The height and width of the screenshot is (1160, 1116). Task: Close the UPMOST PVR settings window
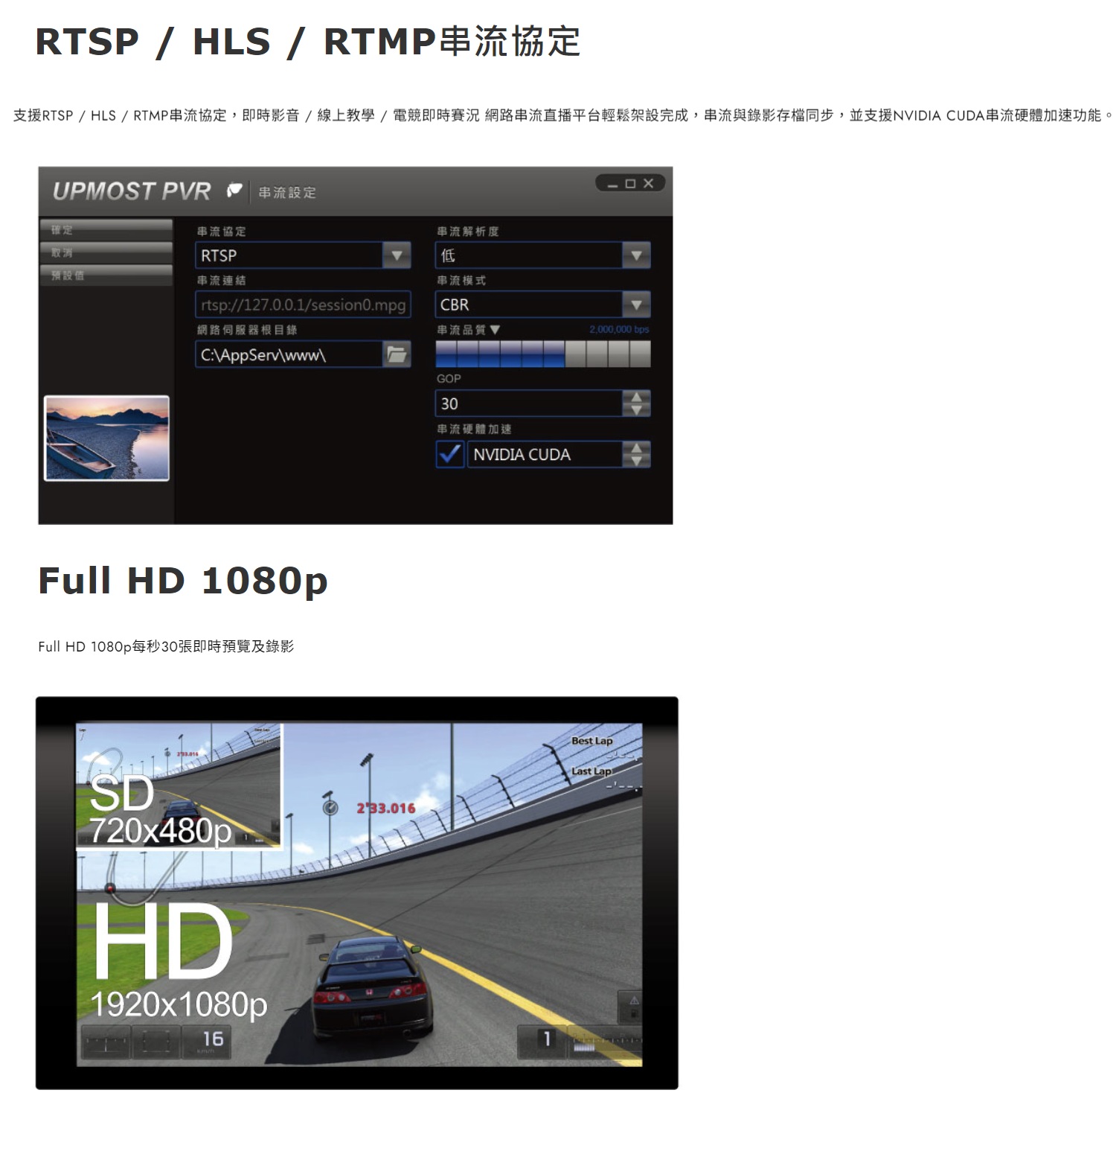(x=649, y=183)
